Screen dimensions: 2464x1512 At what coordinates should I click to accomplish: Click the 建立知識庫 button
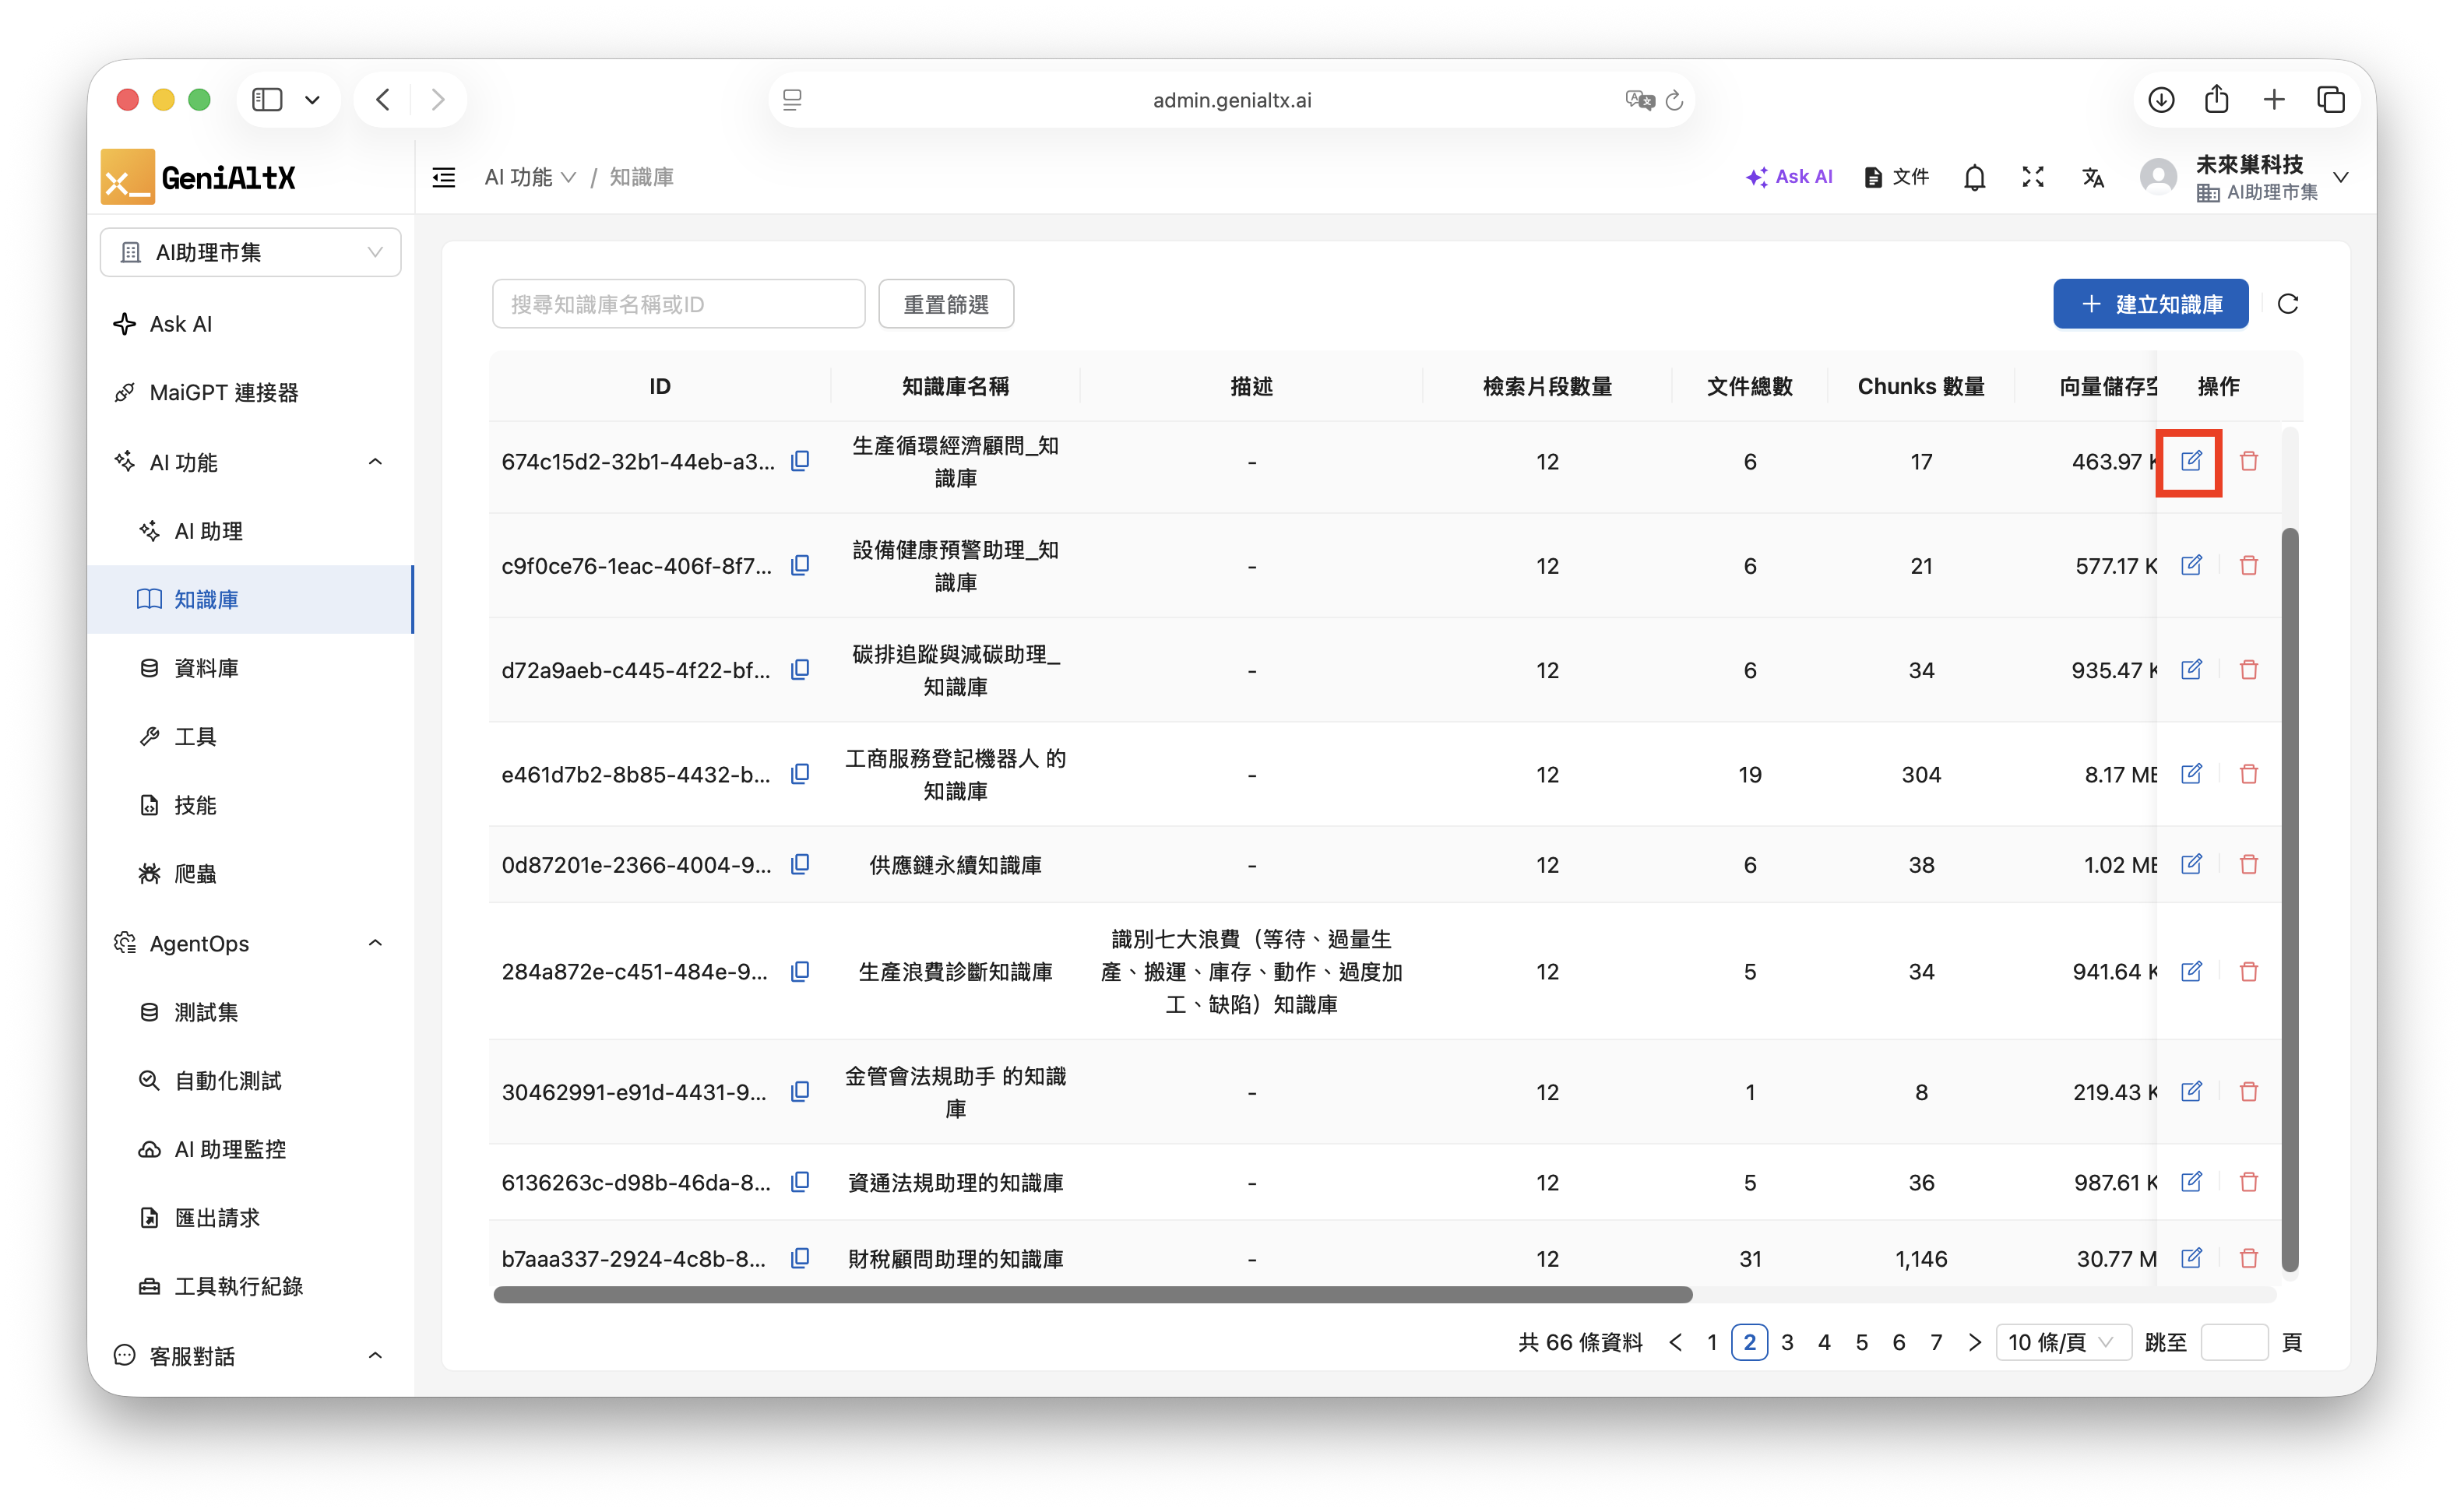tap(2150, 304)
